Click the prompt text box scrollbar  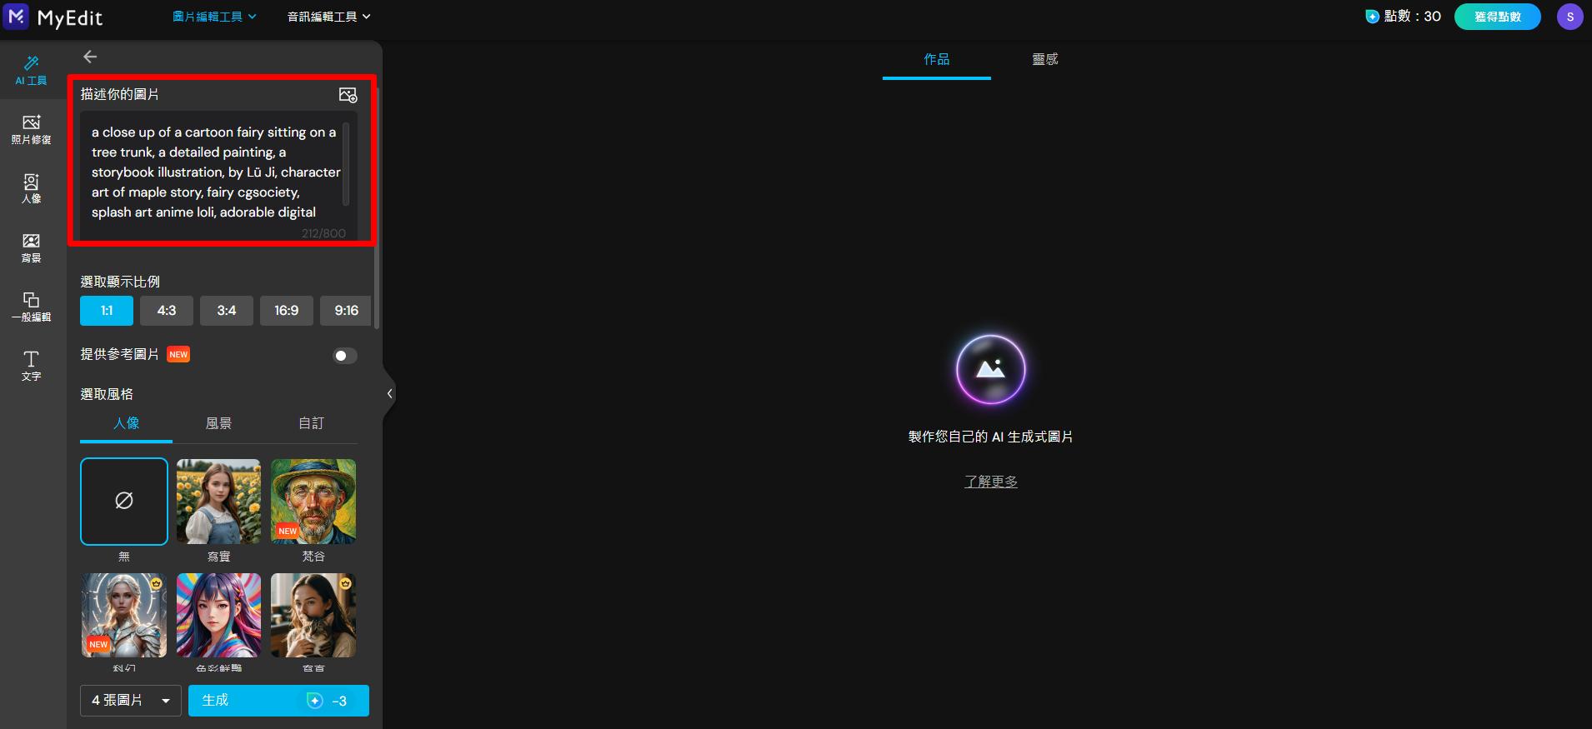[x=346, y=164]
